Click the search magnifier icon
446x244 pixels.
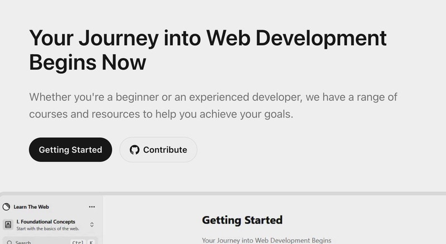point(9,242)
